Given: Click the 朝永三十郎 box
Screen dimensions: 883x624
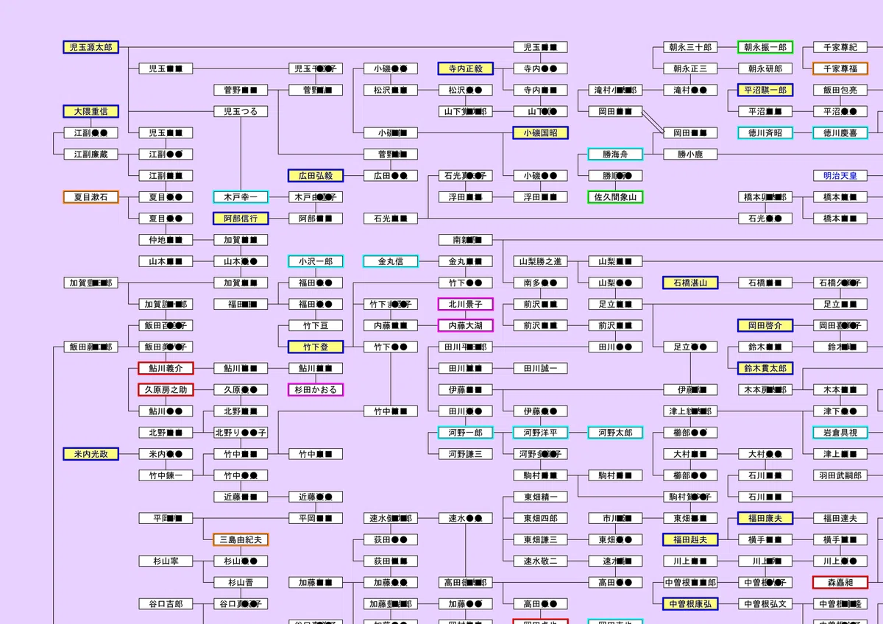Looking at the screenshot, I should pos(691,47).
